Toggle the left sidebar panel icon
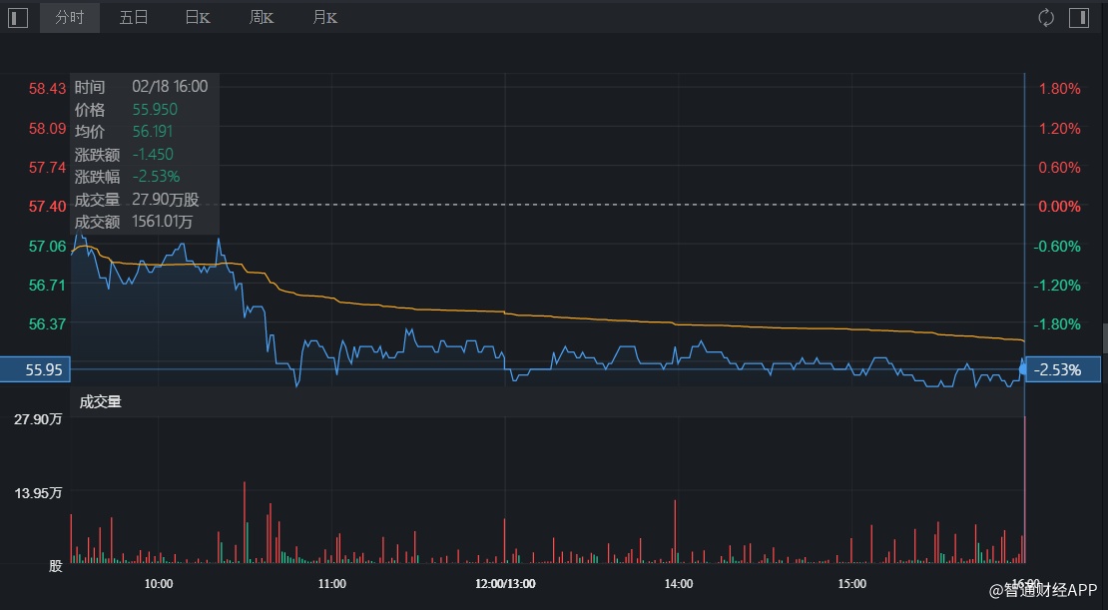Viewport: 1108px width, 610px height. [x=18, y=18]
